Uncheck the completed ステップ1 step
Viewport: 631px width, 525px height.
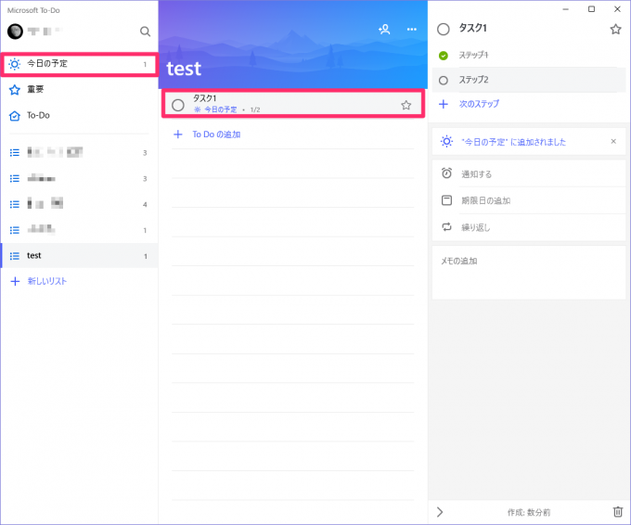pyautogui.click(x=443, y=56)
